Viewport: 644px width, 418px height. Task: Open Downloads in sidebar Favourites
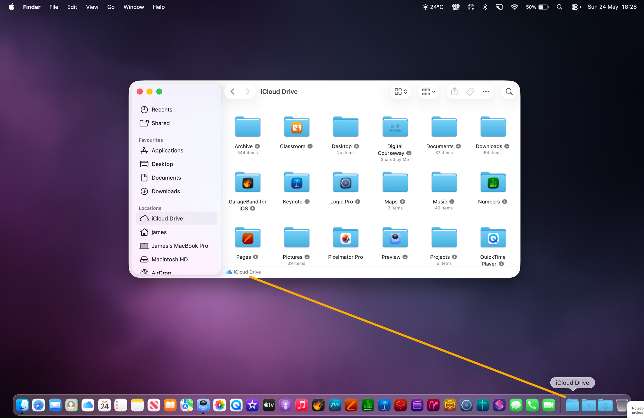176,191
